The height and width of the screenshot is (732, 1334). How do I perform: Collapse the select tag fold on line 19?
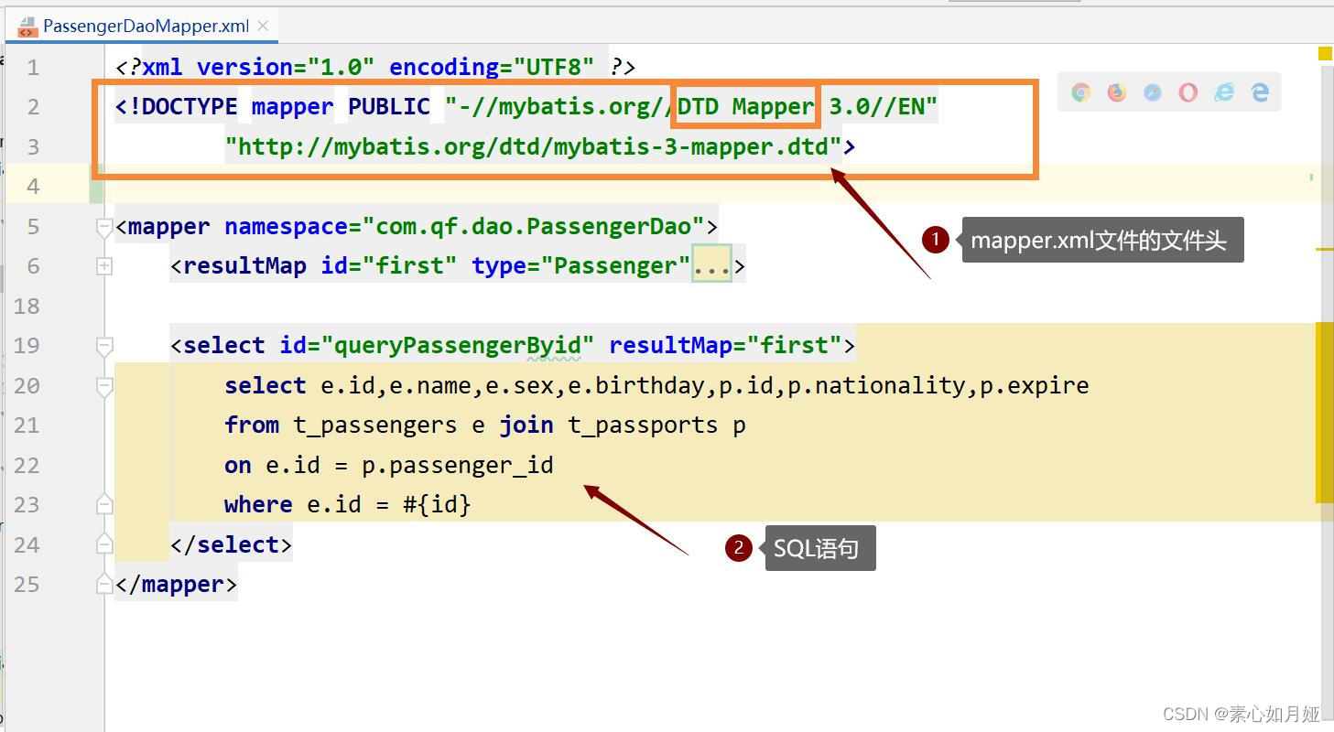coord(104,346)
